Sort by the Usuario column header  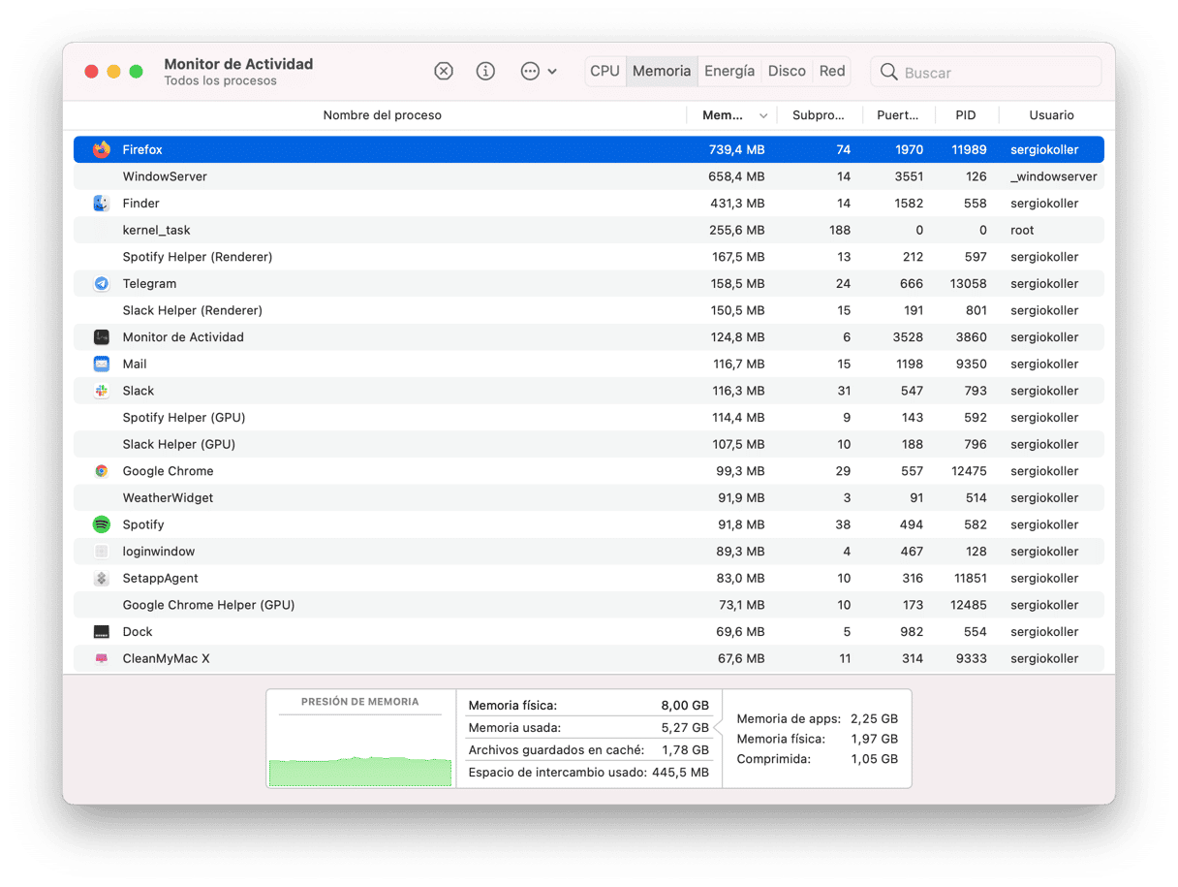(1051, 115)
